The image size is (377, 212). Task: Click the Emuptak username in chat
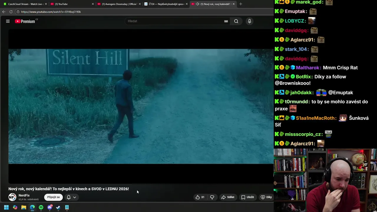[295, 11]
